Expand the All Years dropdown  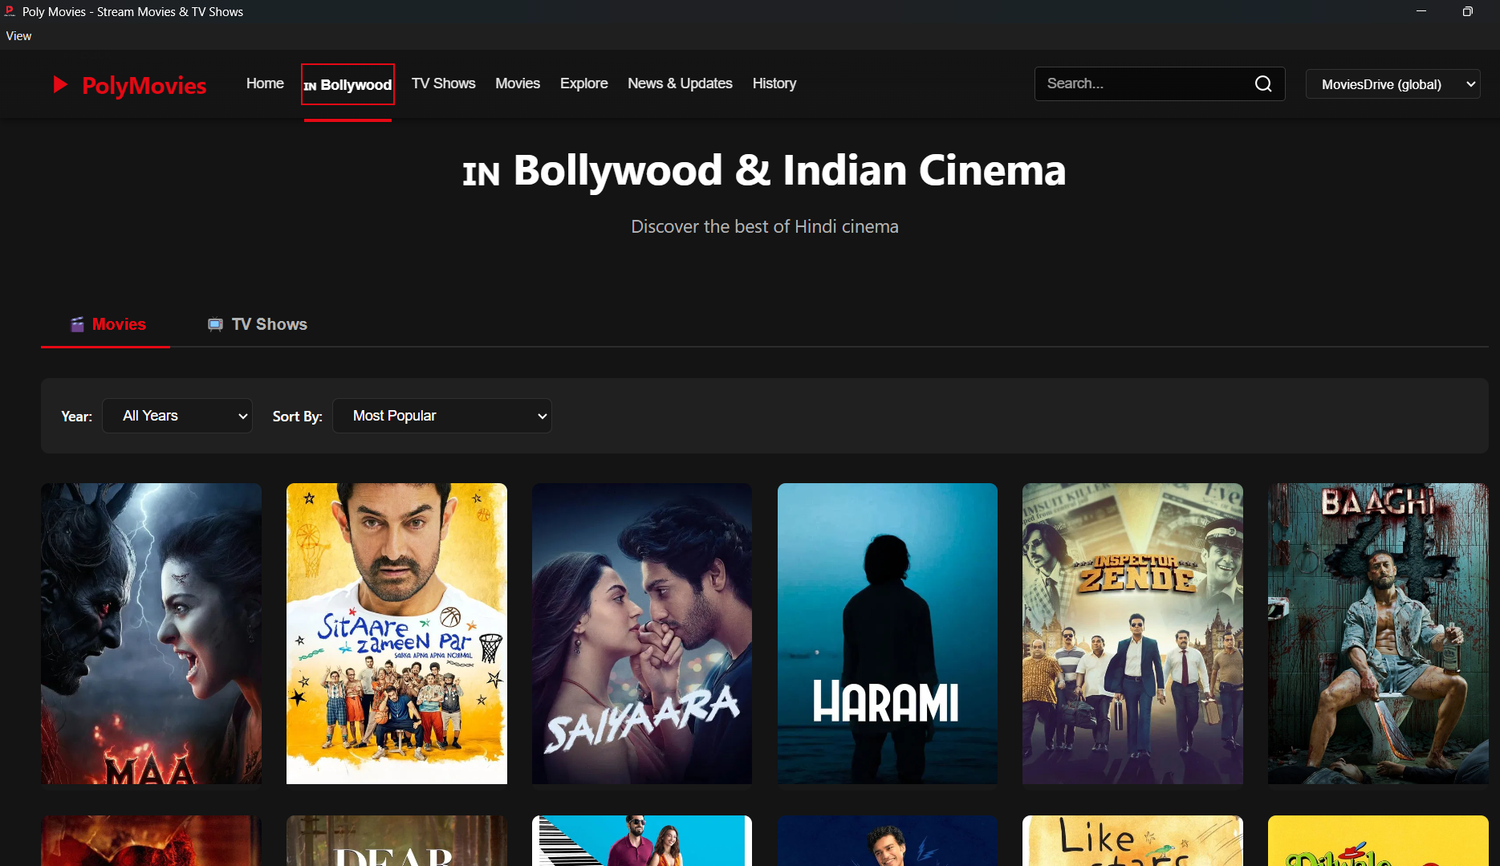pyautogui.click(x=177, y=416)
